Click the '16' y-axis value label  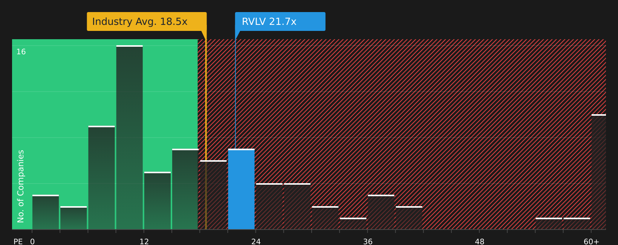point(21,52)
